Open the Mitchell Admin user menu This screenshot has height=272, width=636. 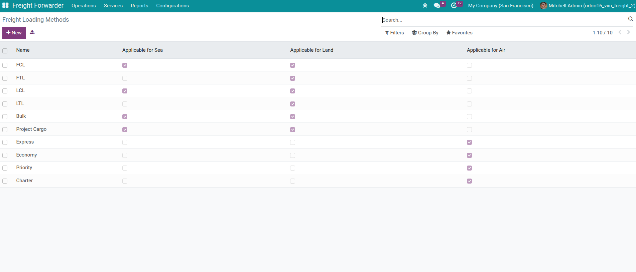587,6
